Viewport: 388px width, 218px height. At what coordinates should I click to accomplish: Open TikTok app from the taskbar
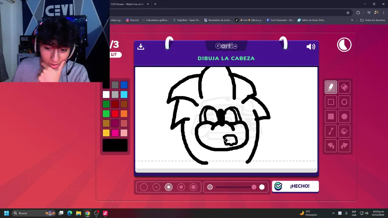tap(105, 213)
